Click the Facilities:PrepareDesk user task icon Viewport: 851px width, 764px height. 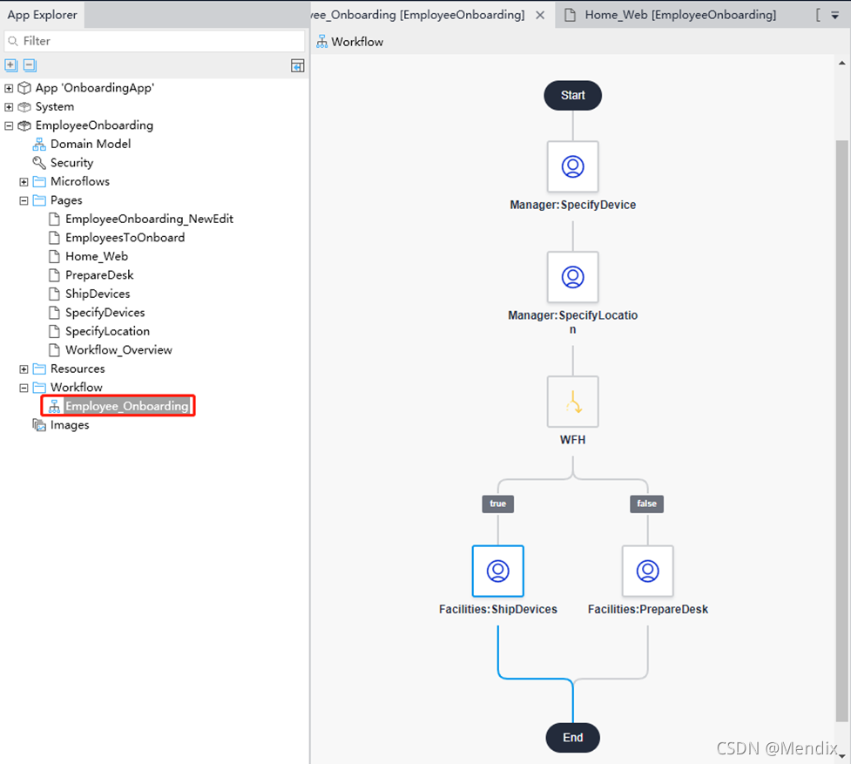(x=647, y=571)
